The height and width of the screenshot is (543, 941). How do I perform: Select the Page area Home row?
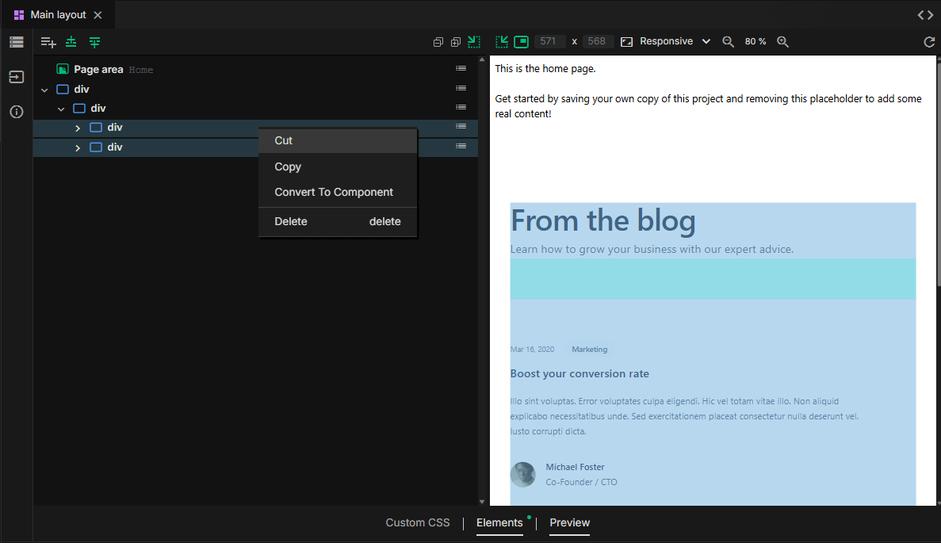coord(255,69)
